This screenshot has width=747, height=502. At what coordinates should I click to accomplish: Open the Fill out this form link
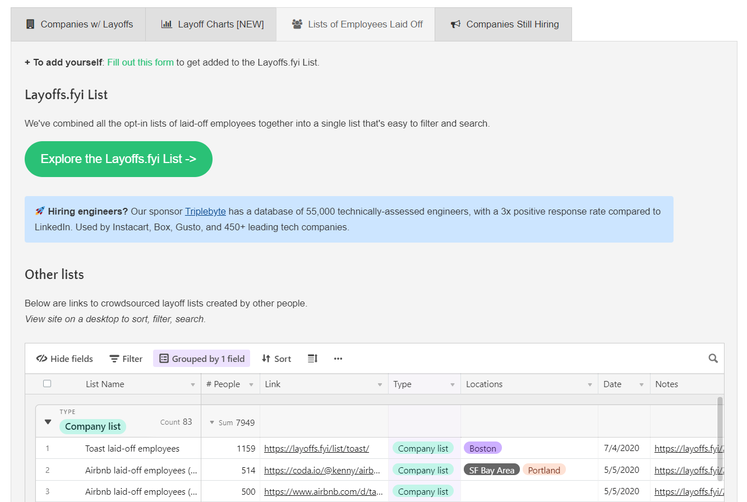coord(140,62)
